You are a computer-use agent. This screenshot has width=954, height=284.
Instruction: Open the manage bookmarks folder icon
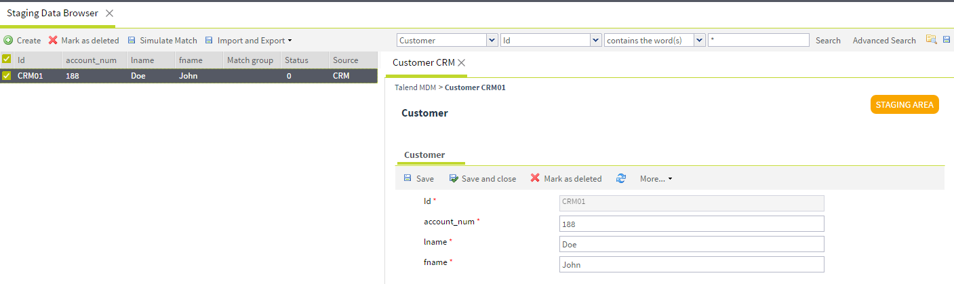pos(931,41)
